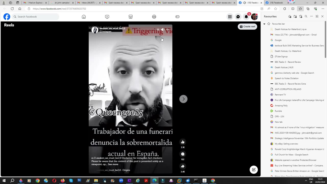Screen dimensions: 327x184
Task: Collapse the Favourites bar folder
Action: [x=264, y=24]
